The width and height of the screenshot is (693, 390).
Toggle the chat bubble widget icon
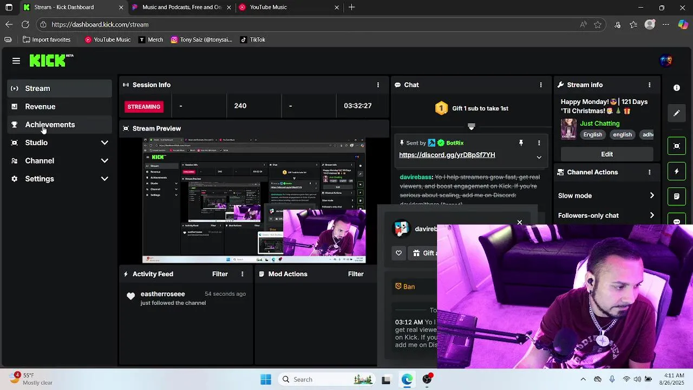point(676,221)
